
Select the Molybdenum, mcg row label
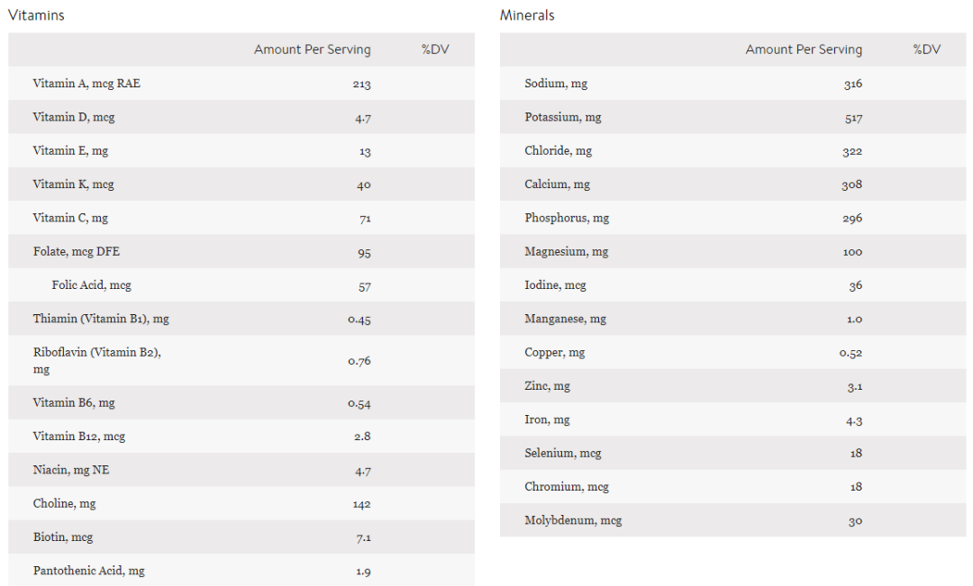[x=573, y=520]
